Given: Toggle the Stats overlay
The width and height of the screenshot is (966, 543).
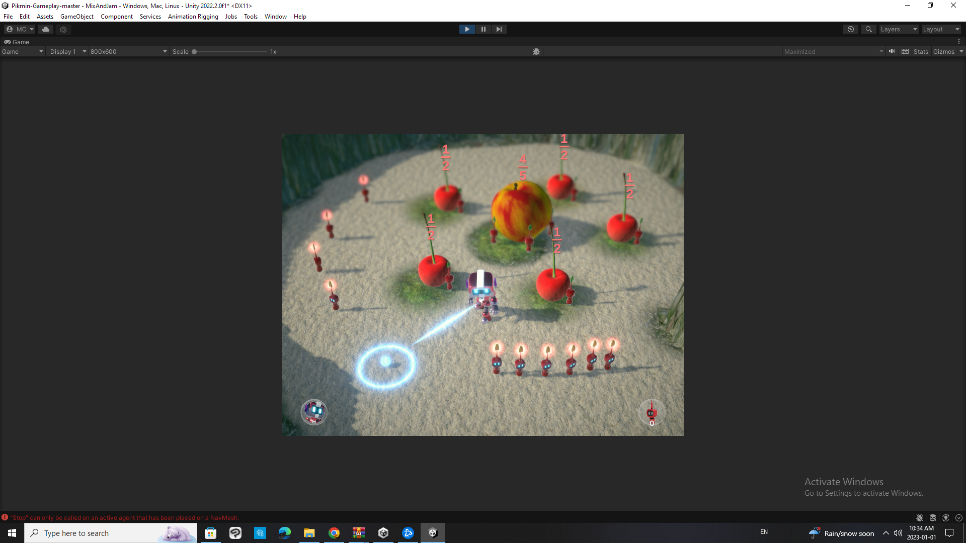Looking at the screenshot, I should tap(921, 51).
